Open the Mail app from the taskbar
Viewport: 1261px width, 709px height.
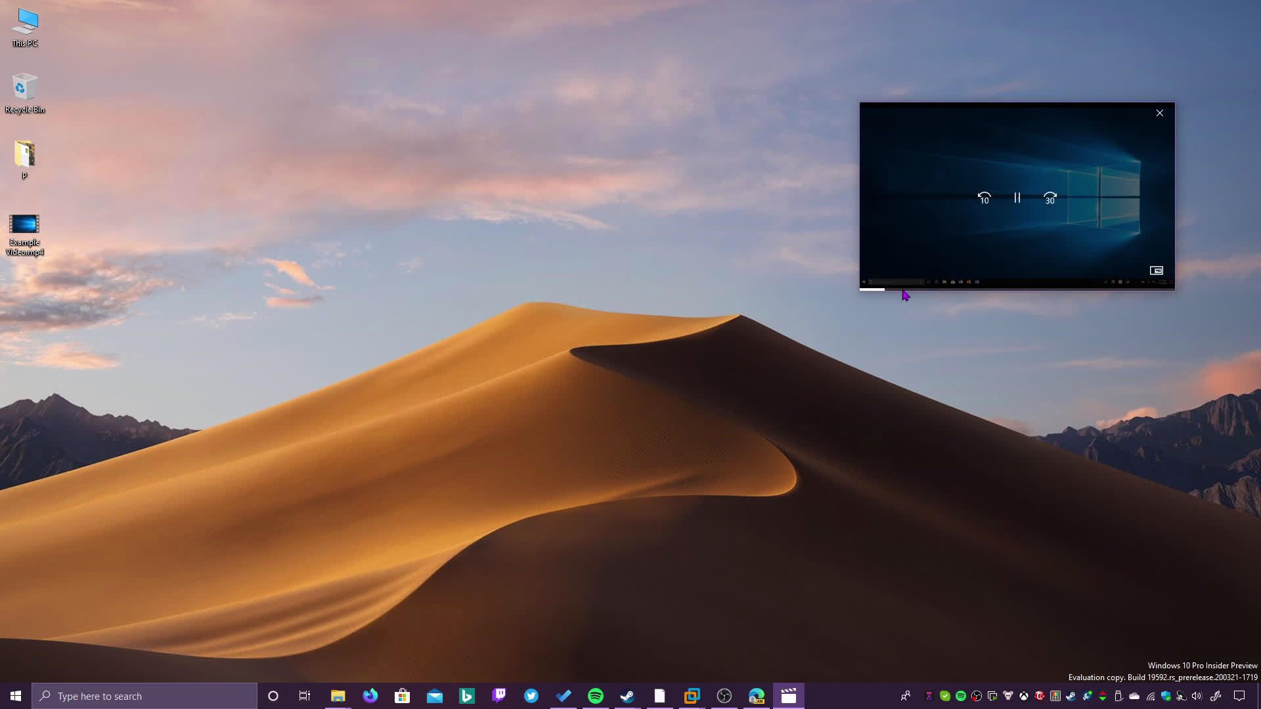coord(434,695)
